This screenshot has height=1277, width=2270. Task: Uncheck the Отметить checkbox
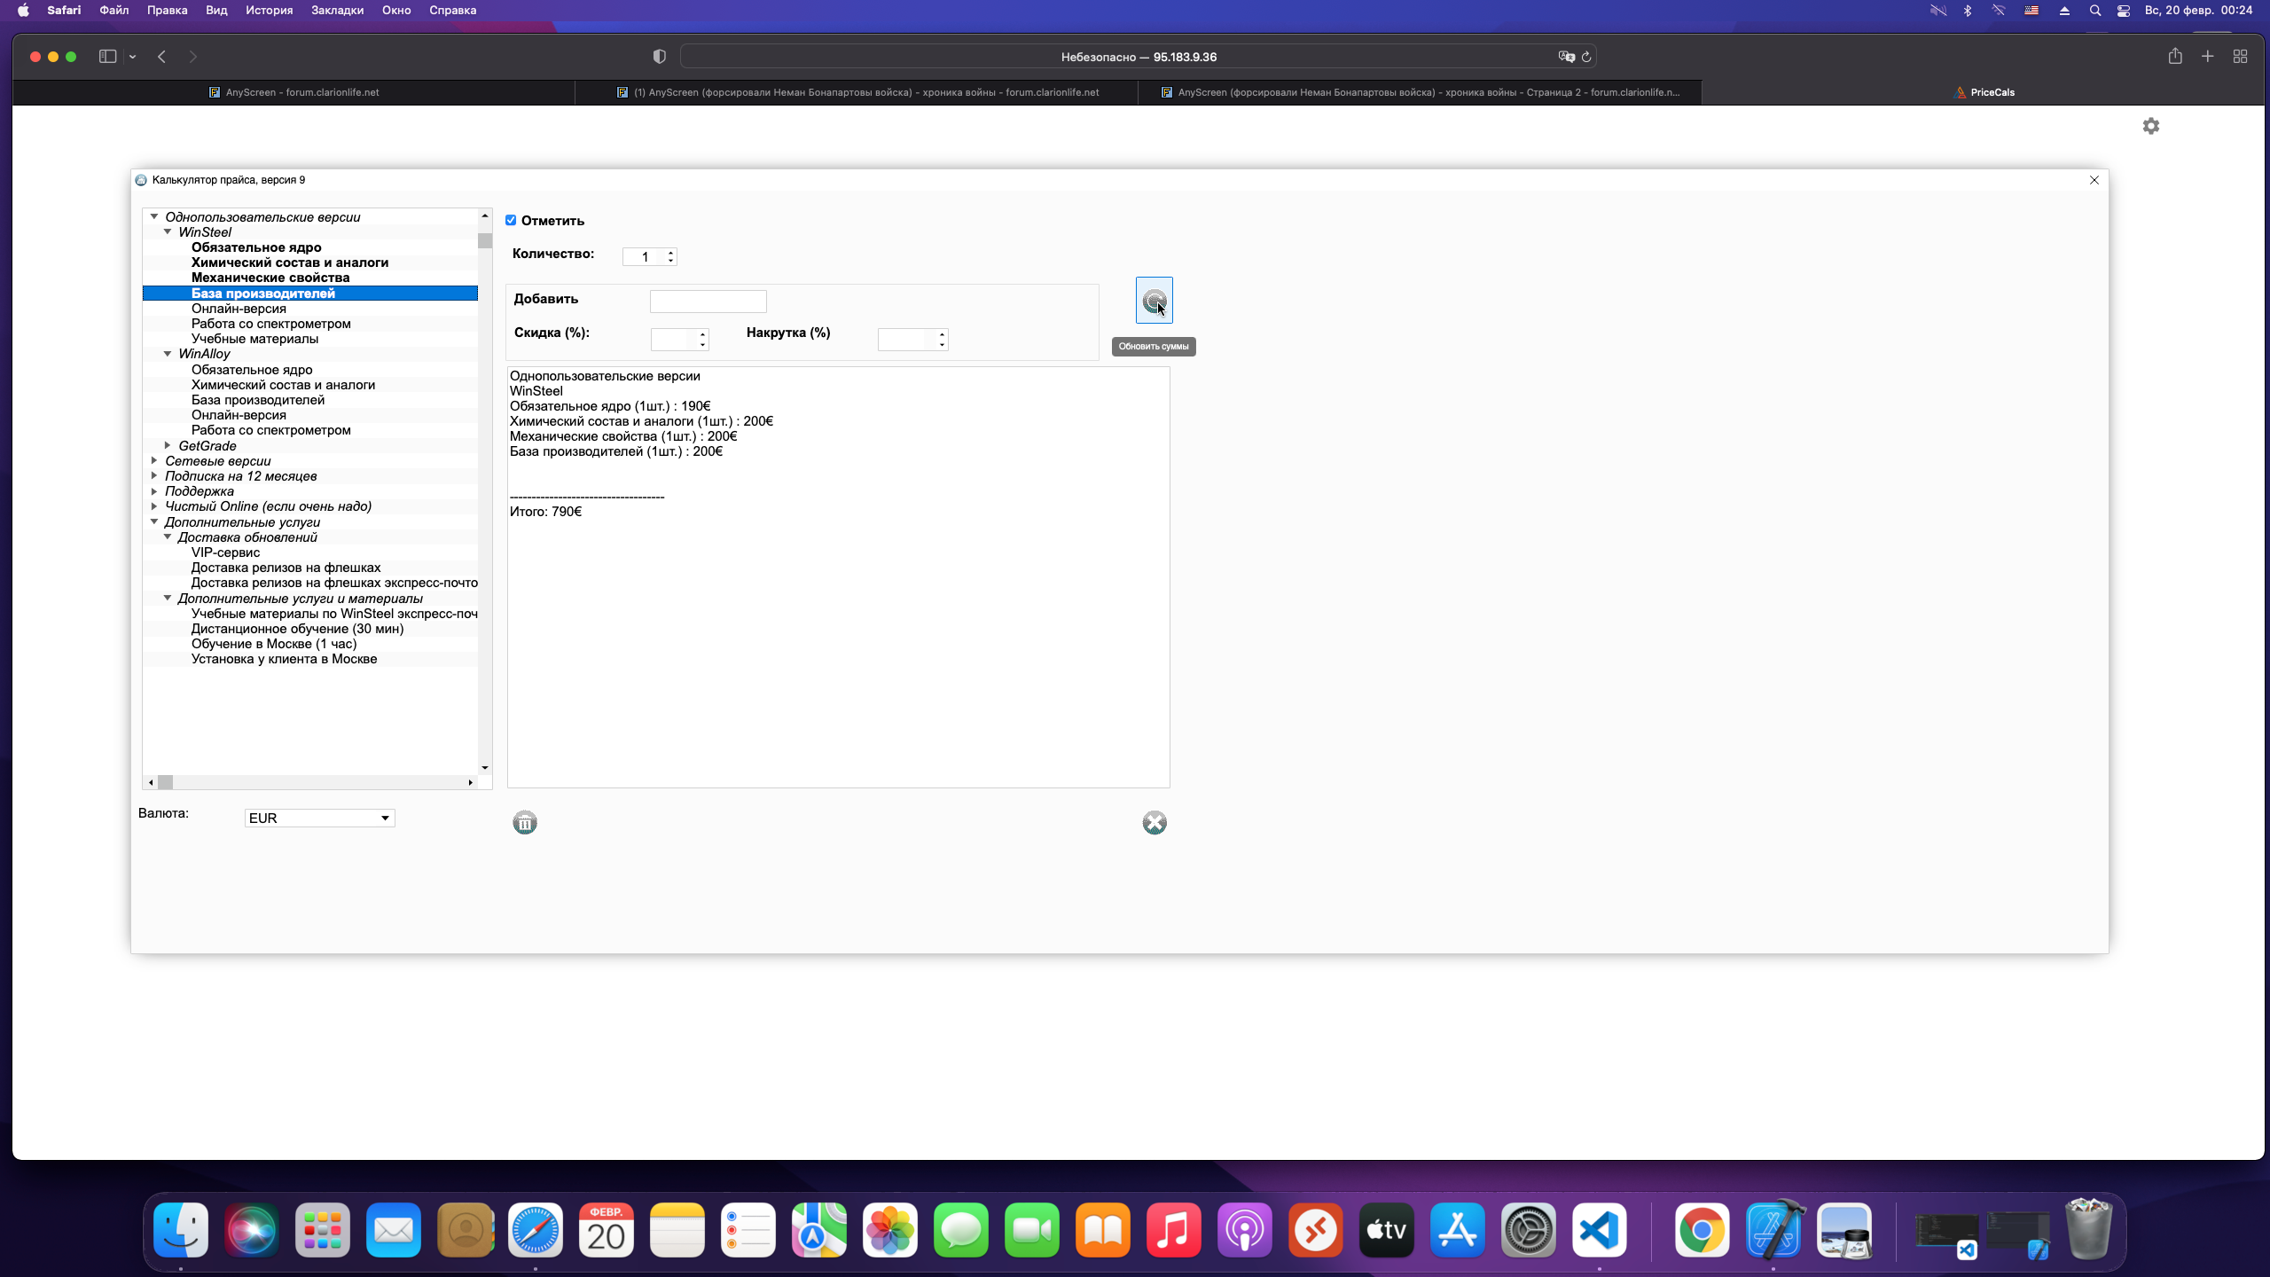tap(511, 220)
